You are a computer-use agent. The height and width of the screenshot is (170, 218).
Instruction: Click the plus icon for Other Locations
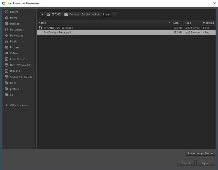click(x=7, y=105)
